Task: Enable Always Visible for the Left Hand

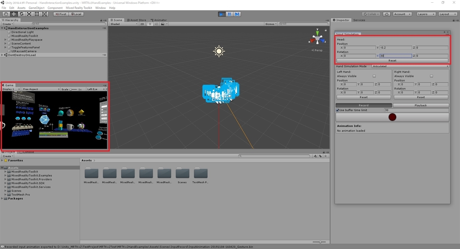Action: coord(374,76)
